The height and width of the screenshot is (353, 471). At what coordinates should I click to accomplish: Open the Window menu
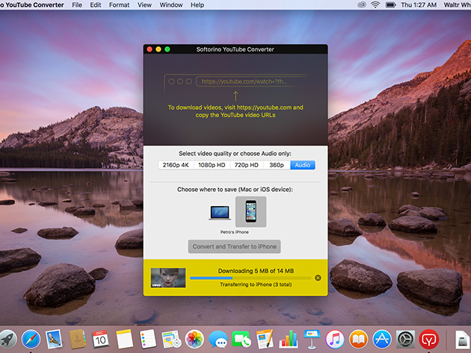coord(171,4)
